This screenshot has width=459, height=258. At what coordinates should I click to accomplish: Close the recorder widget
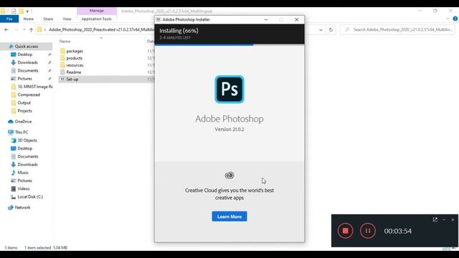453,220
